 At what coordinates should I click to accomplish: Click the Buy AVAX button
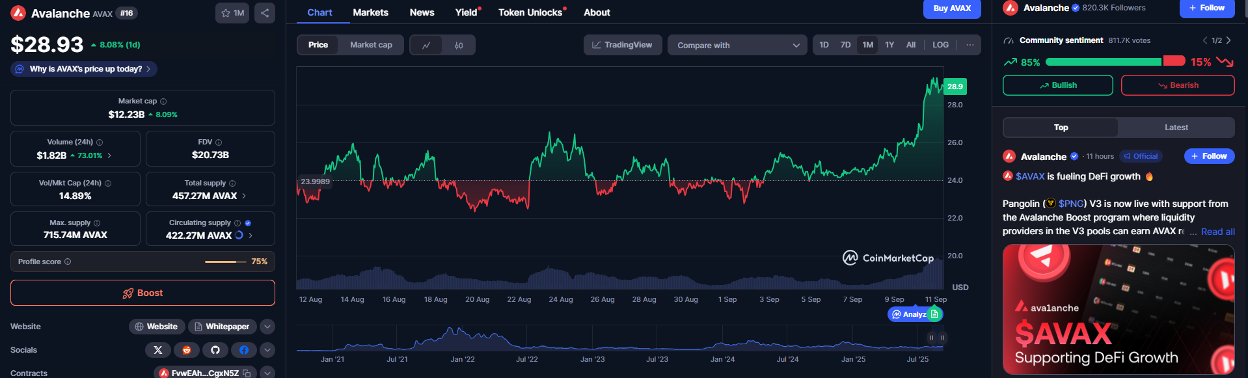pos(952,8)
